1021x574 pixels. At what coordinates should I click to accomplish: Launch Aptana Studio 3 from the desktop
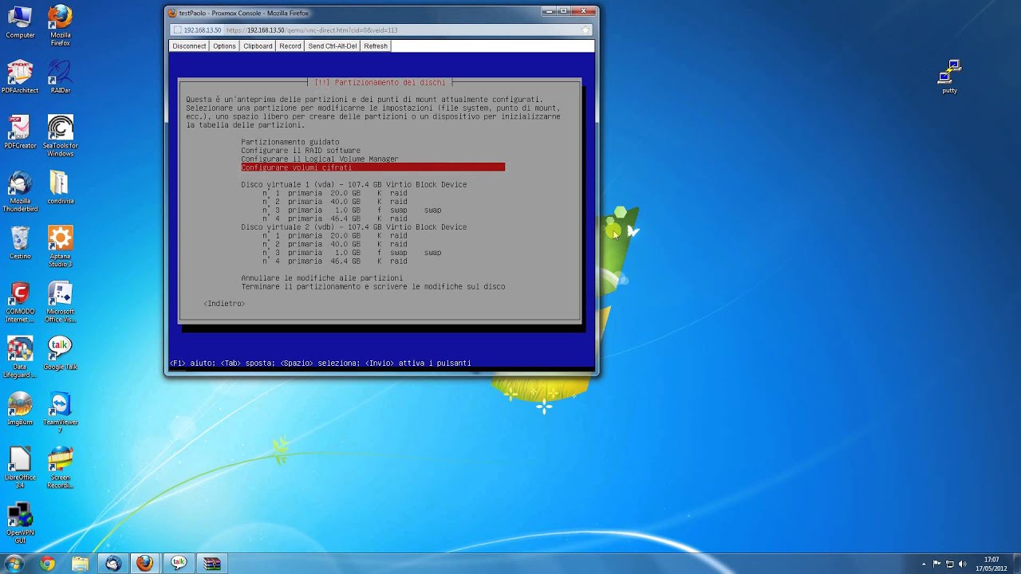[x=61, y=246]
